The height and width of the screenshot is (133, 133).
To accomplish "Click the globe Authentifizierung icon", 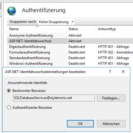I will (x=12, y=11).
